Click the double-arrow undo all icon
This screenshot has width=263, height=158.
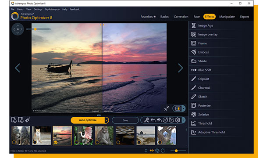pos(159,120)
